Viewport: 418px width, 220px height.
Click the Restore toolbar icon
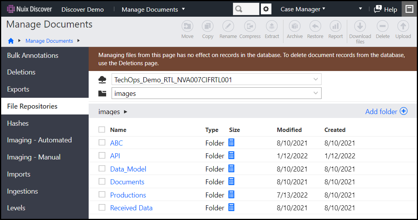tap(315, 26)
